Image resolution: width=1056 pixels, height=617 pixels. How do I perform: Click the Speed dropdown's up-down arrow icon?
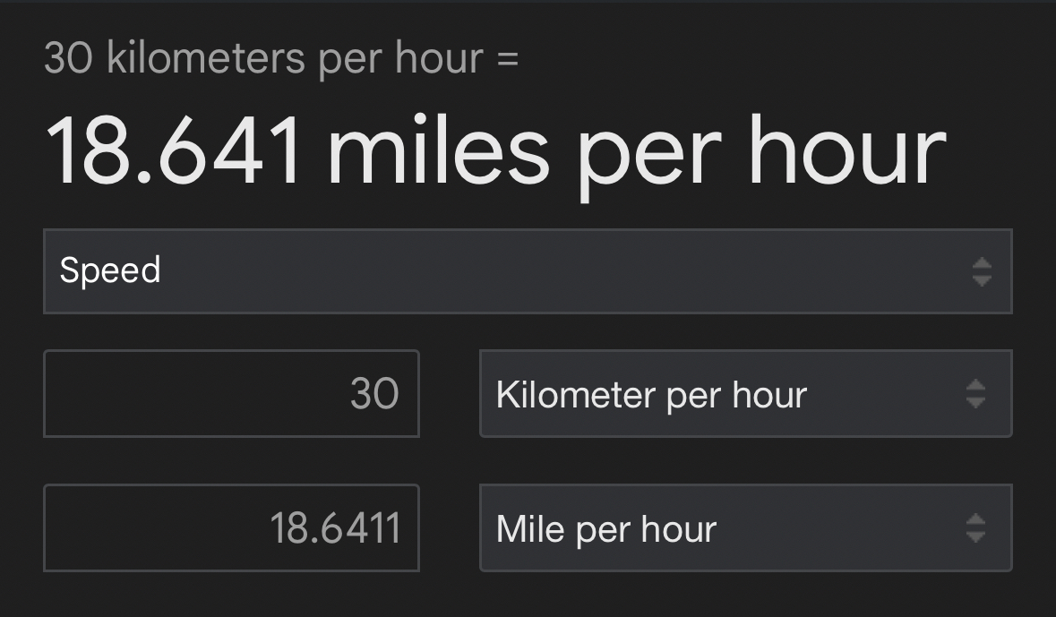(982, 271)
